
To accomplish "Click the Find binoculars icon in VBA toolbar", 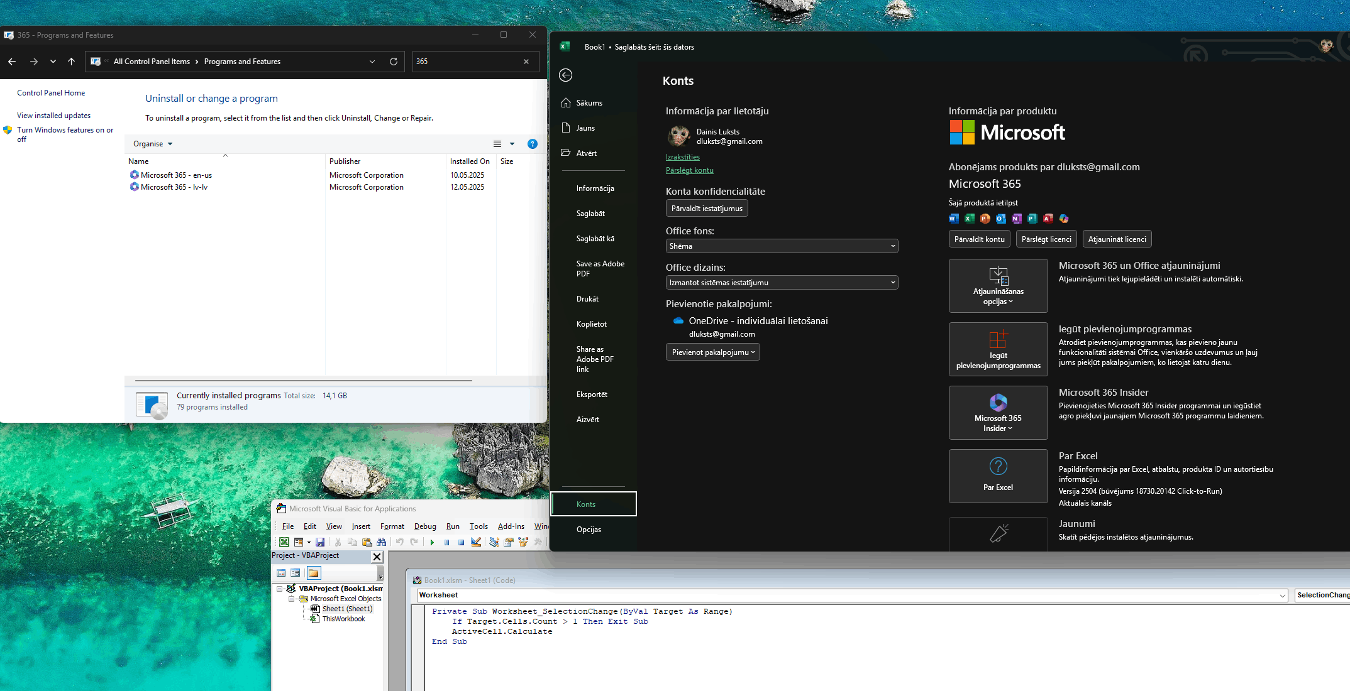I will click(381, 542).
